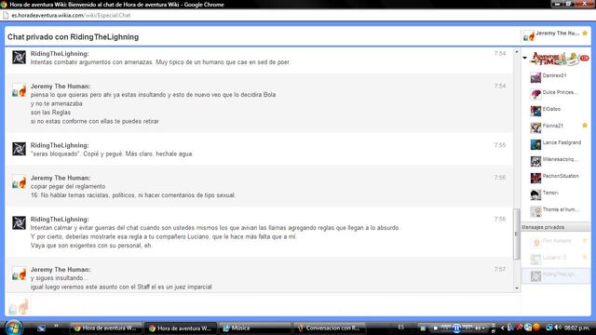596x335 pixels.
Task: Click username PachonSituation
Action: [x=561, y=176]
